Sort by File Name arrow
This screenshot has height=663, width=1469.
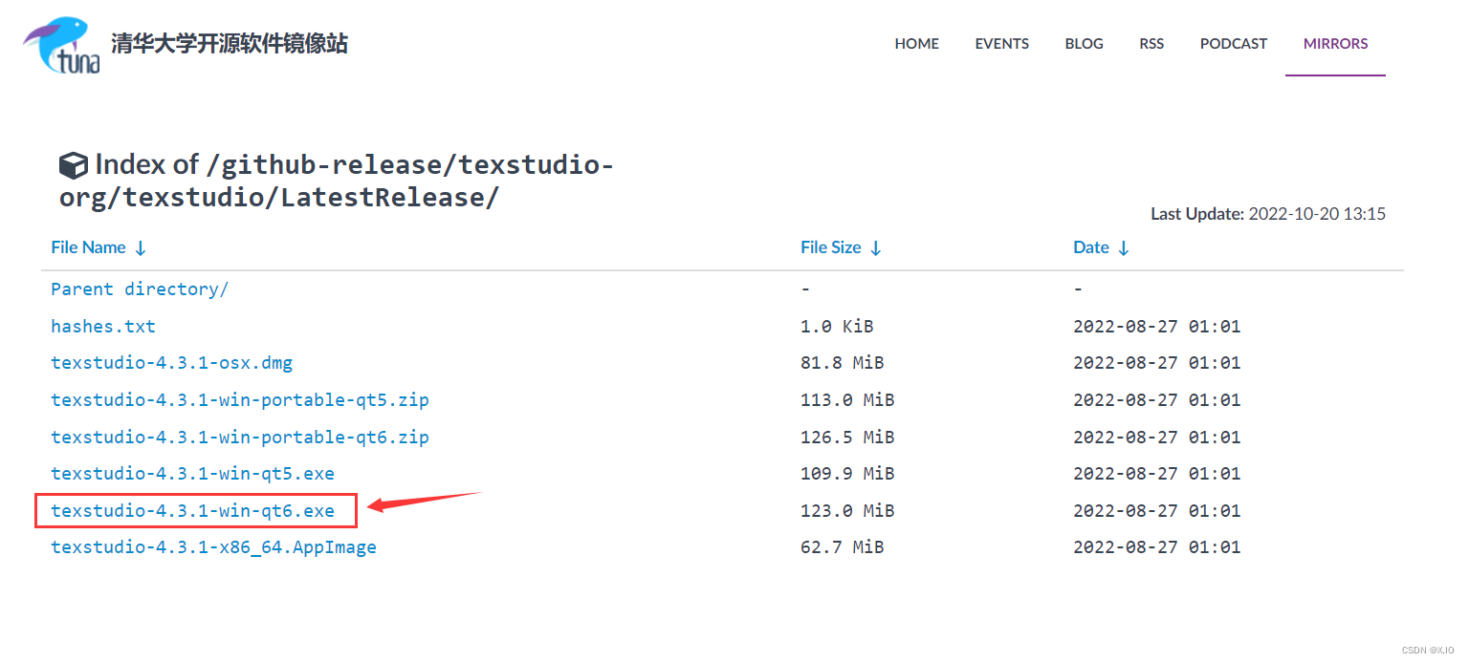coord(141,248)
